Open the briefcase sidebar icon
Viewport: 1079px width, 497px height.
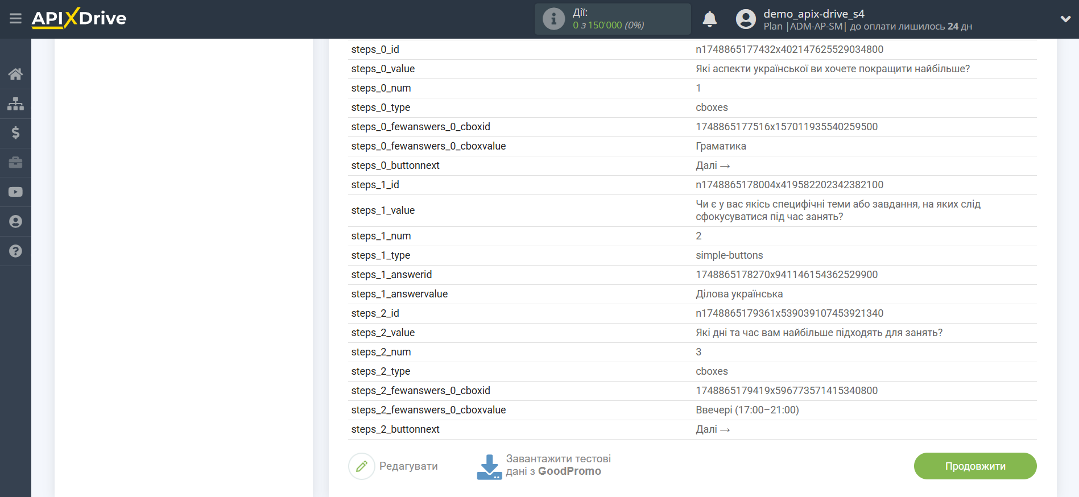15,163
